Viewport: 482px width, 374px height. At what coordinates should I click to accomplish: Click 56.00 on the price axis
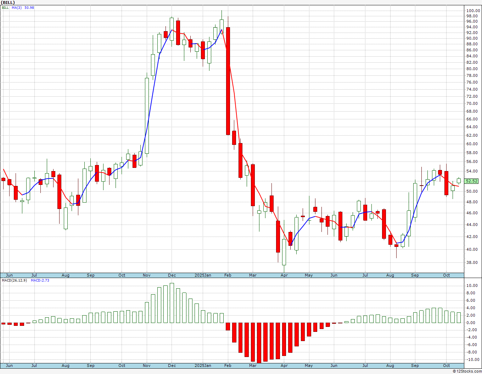473,161
